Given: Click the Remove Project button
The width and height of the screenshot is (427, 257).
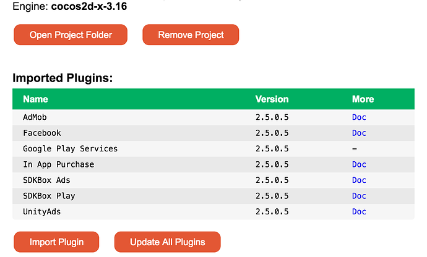Looking at the screenshot, I should click(191, 35).
